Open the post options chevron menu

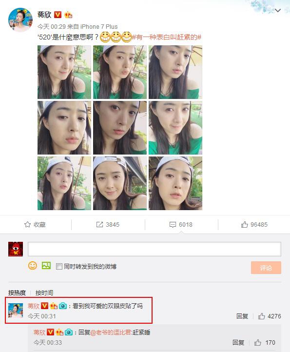(x=278, y=10)
